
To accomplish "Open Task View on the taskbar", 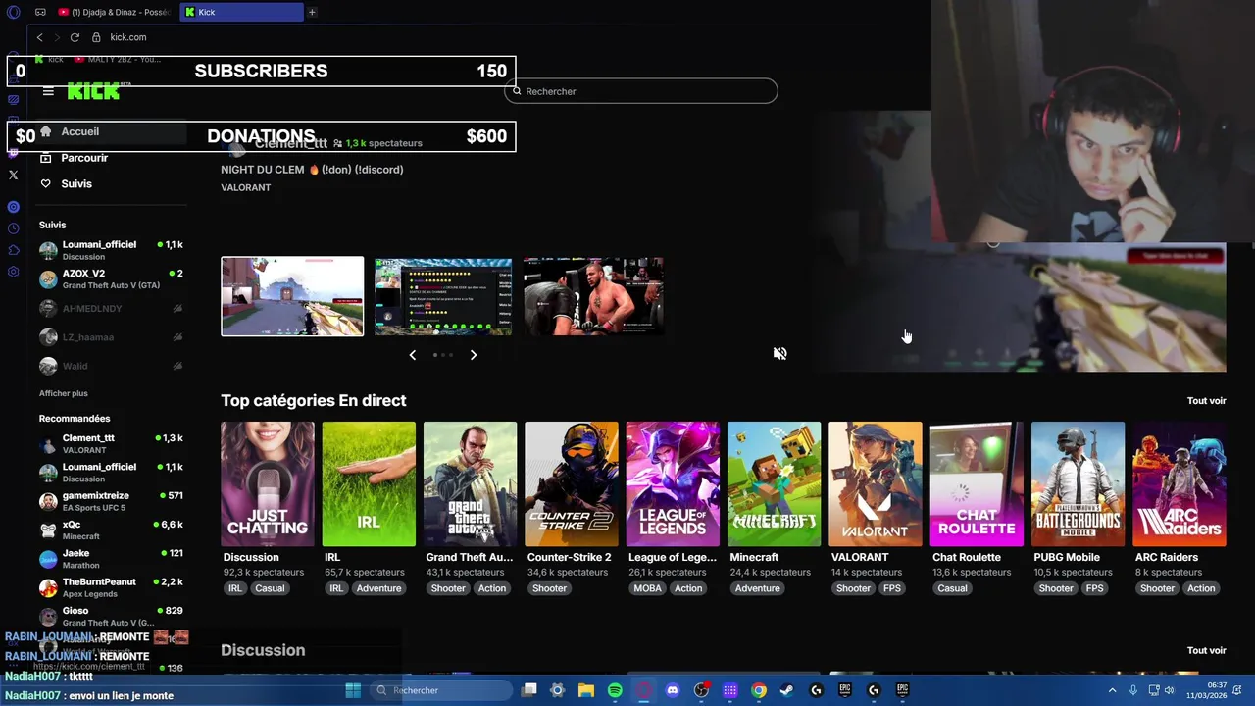I will (528, 690).
